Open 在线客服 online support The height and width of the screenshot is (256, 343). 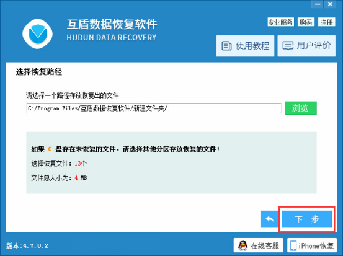(x=259, y=245)
